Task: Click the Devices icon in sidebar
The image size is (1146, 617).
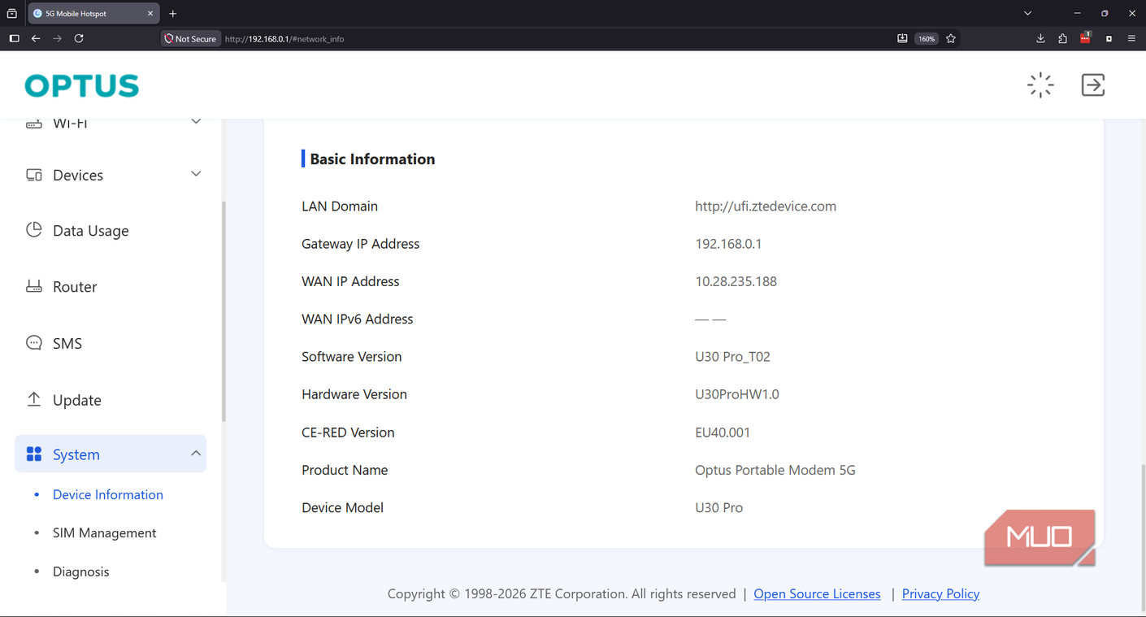Action: click(x=34, y=175)
